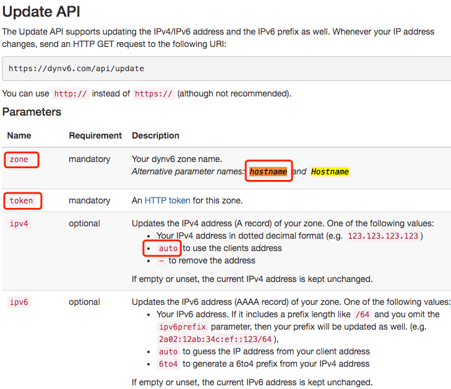
Task: Click the ipv4 parameter name
Action: click(x=19, y=223)
